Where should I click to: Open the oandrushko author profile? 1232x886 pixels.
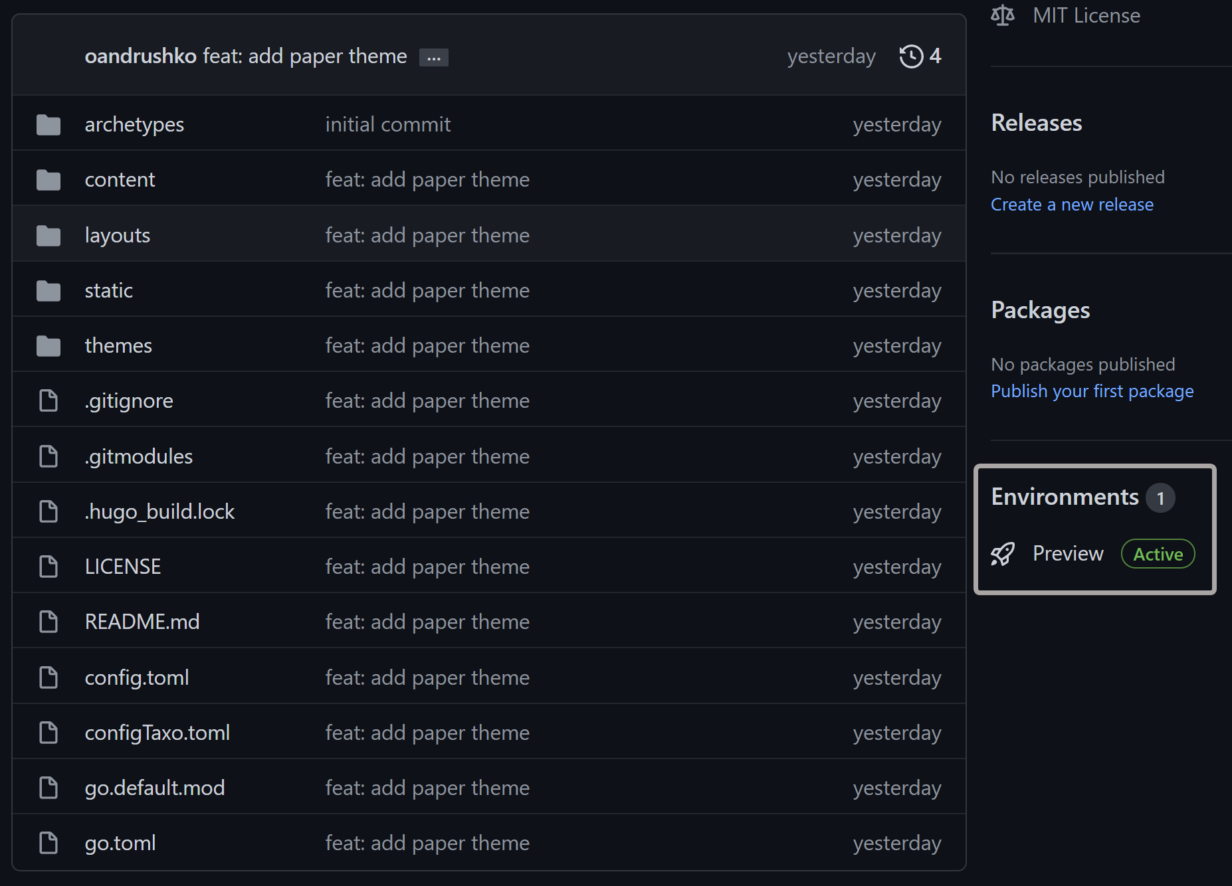coord(141,56)
